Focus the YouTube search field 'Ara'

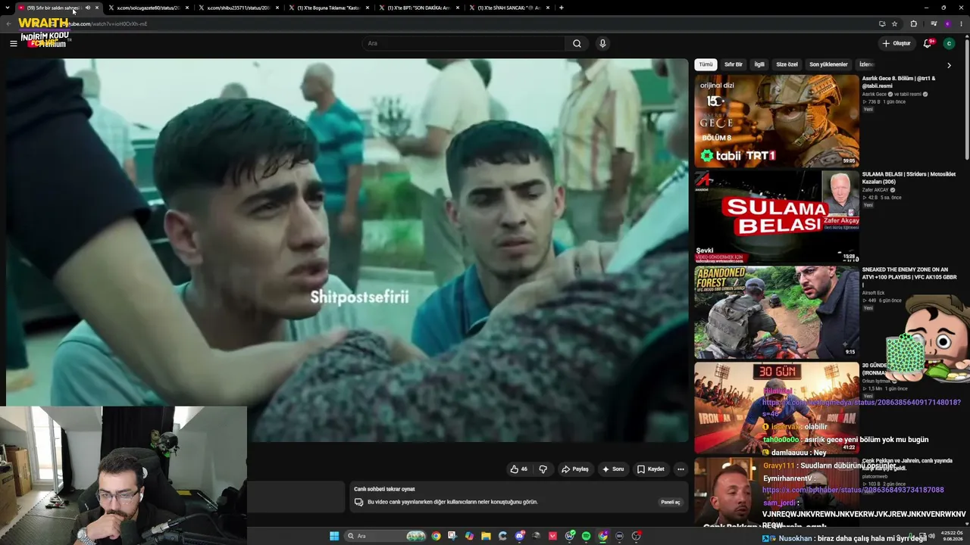[x=464, y=43]
